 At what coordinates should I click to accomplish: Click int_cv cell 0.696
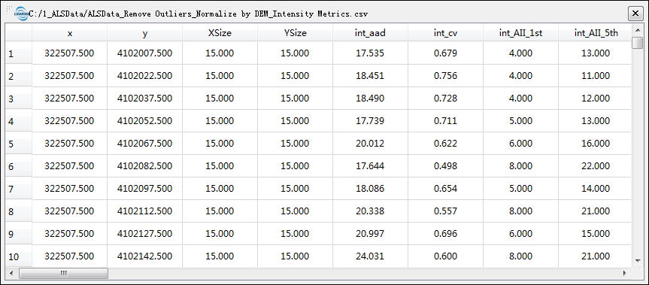coord(445,234)
